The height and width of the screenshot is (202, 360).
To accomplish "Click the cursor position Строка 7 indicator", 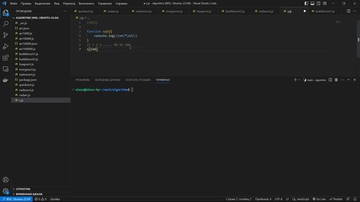I will pyautogui.click(x=238, y=199).
